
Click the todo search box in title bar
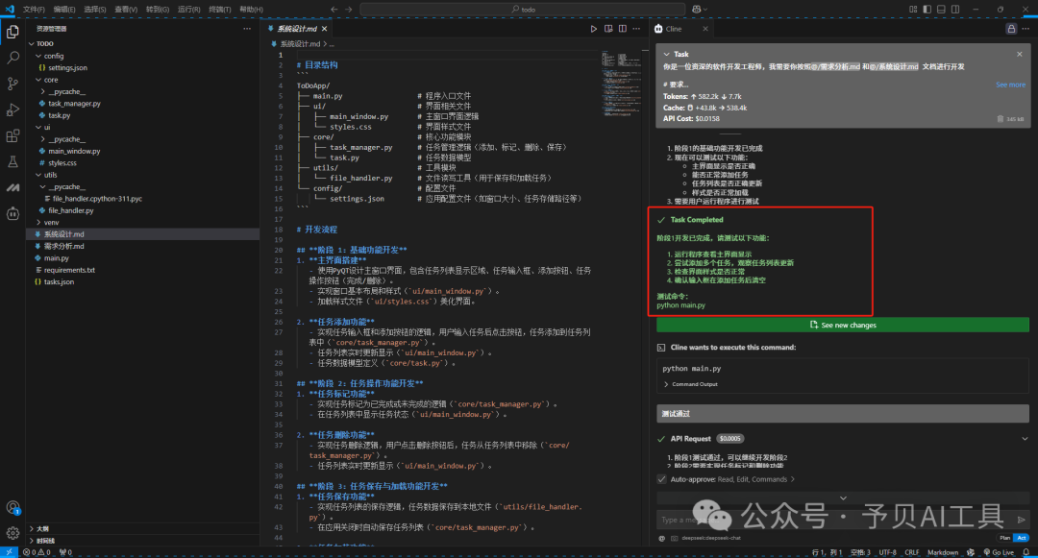click(522, 10)
